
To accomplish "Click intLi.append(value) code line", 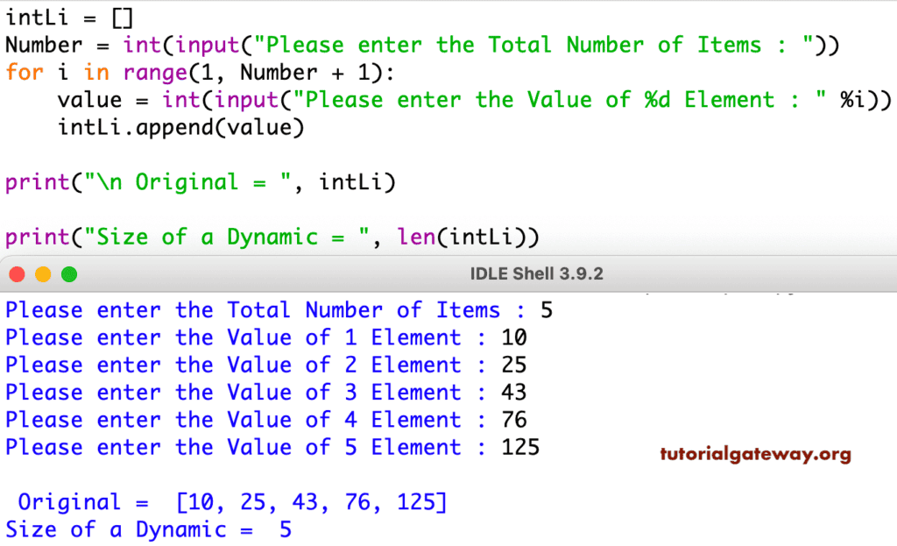I will coord(180,128).
